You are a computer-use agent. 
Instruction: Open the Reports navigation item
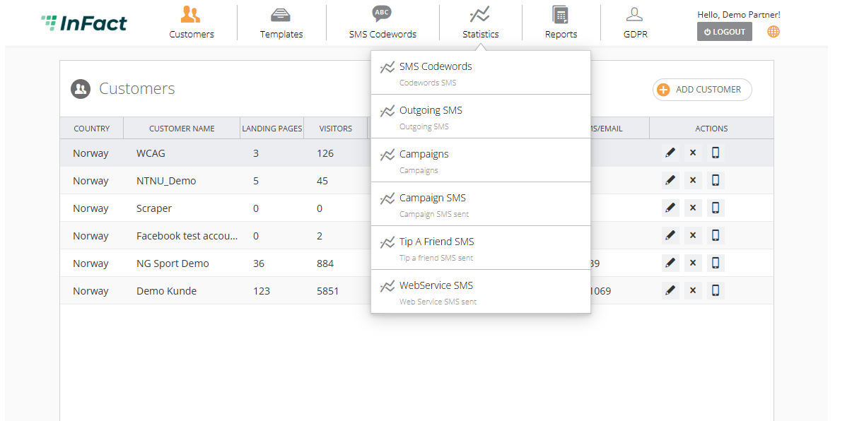point(561,22)
